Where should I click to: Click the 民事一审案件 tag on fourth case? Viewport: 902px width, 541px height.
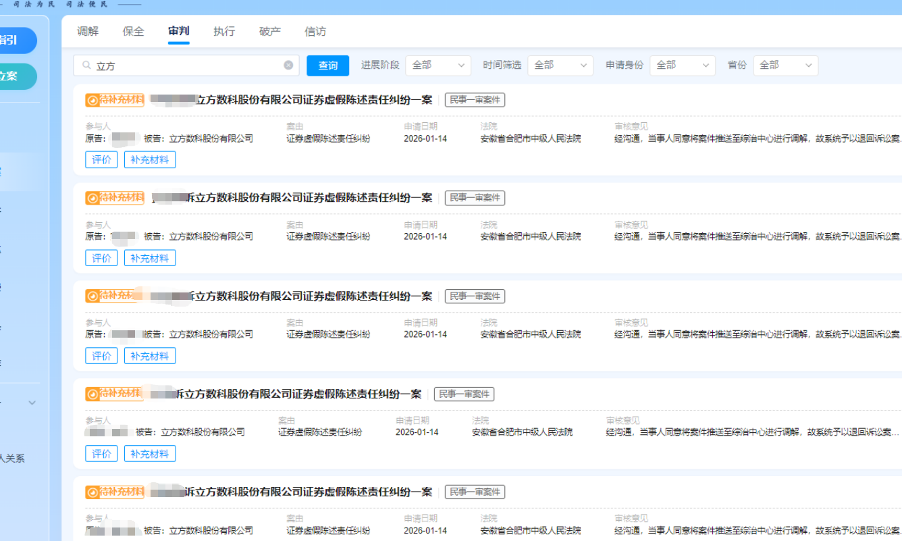[464, 394]
